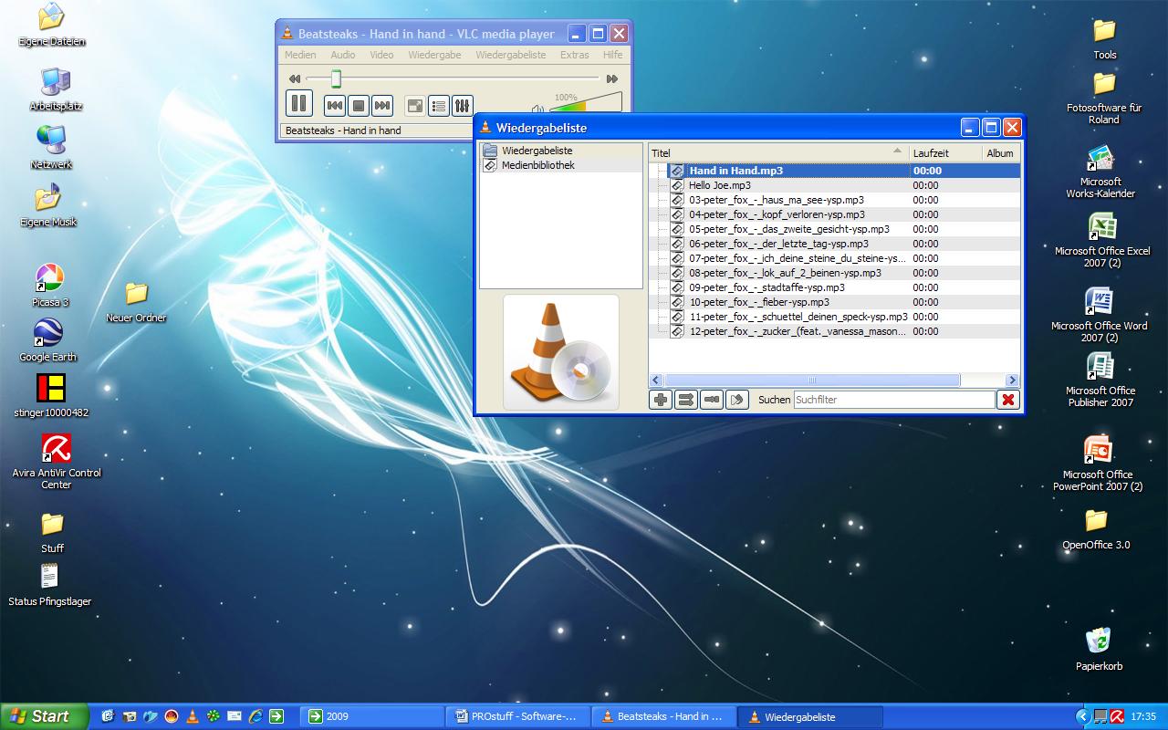
Task: Stop playback with the stop button
Action: point(359,106)
